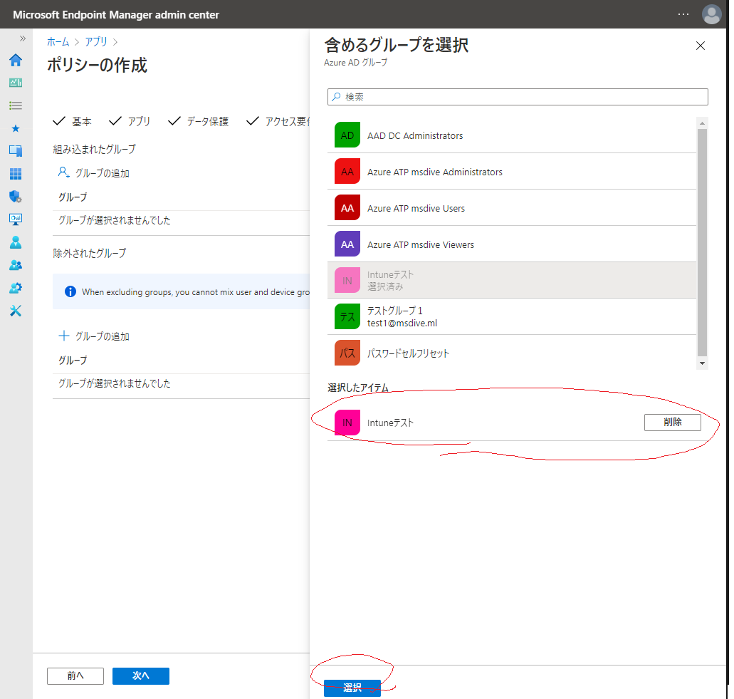Image resolution: width=734 pixels, height=699 pixels.
Task: Open the Groups people icon
Action: [x=16, y=265]
